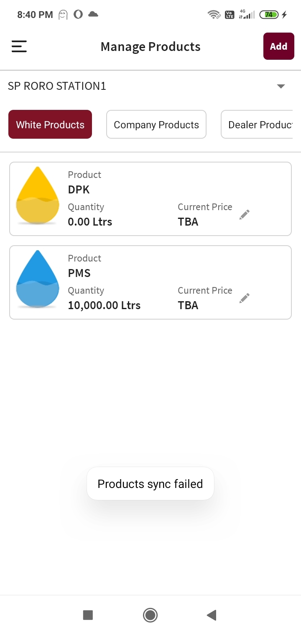Select the White Products tab
Image resolution: width=301 pixels, height=635 pixels.
click(50, 124)
